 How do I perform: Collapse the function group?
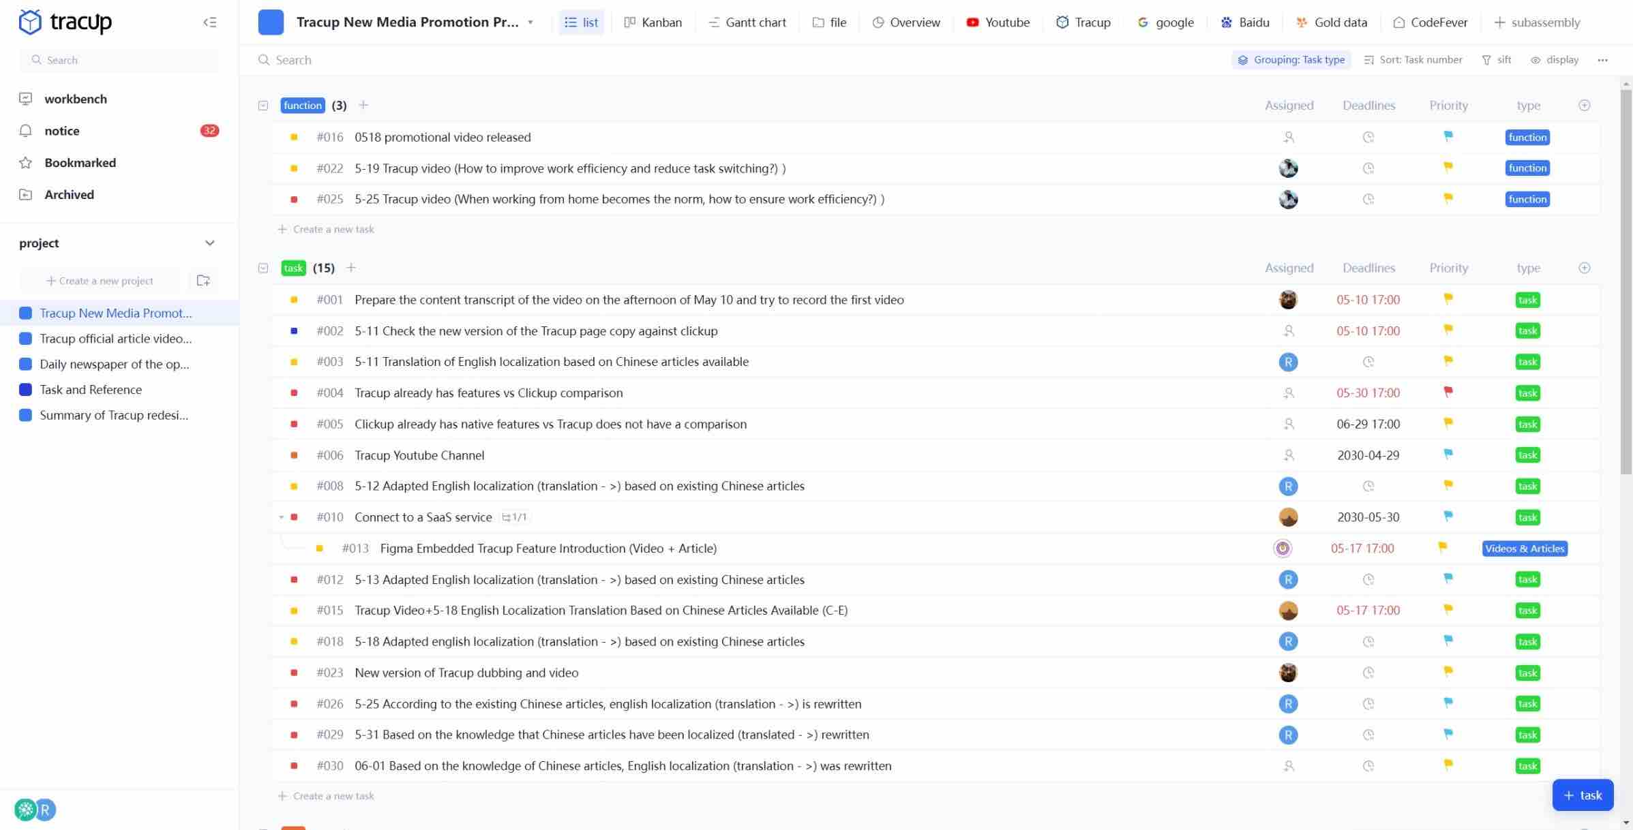click(x=263, y=106)
